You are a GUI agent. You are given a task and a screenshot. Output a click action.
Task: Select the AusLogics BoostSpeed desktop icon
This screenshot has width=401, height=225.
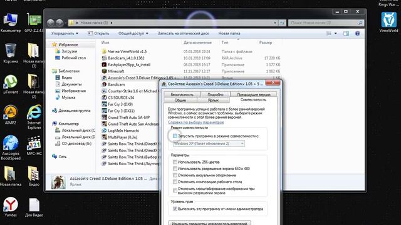tap(11, 147)
